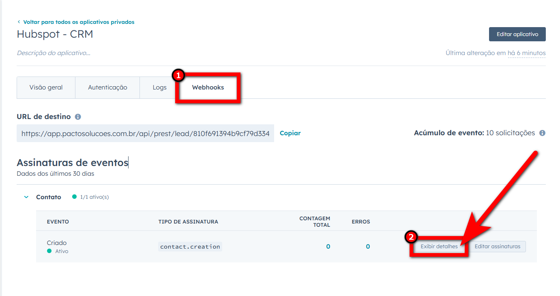Click green Ativo status dot under Criado

tap(49, 251)
